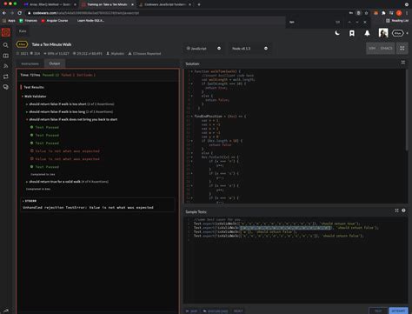Open the kata author profile link
This screenshot has width=412, height=314.
[x=116, y=54]
